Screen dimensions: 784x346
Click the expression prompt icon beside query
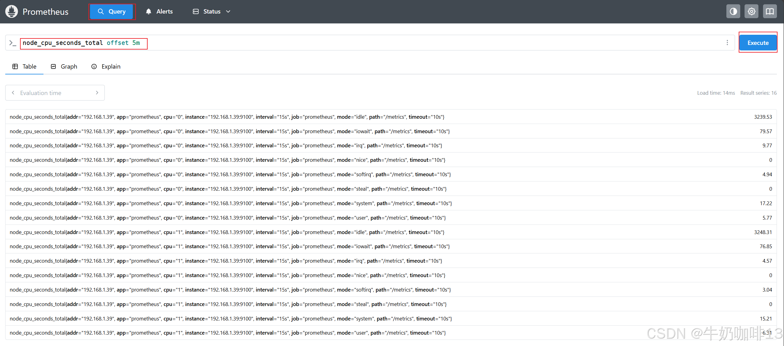pyautogui.click(x=13, y=43)
